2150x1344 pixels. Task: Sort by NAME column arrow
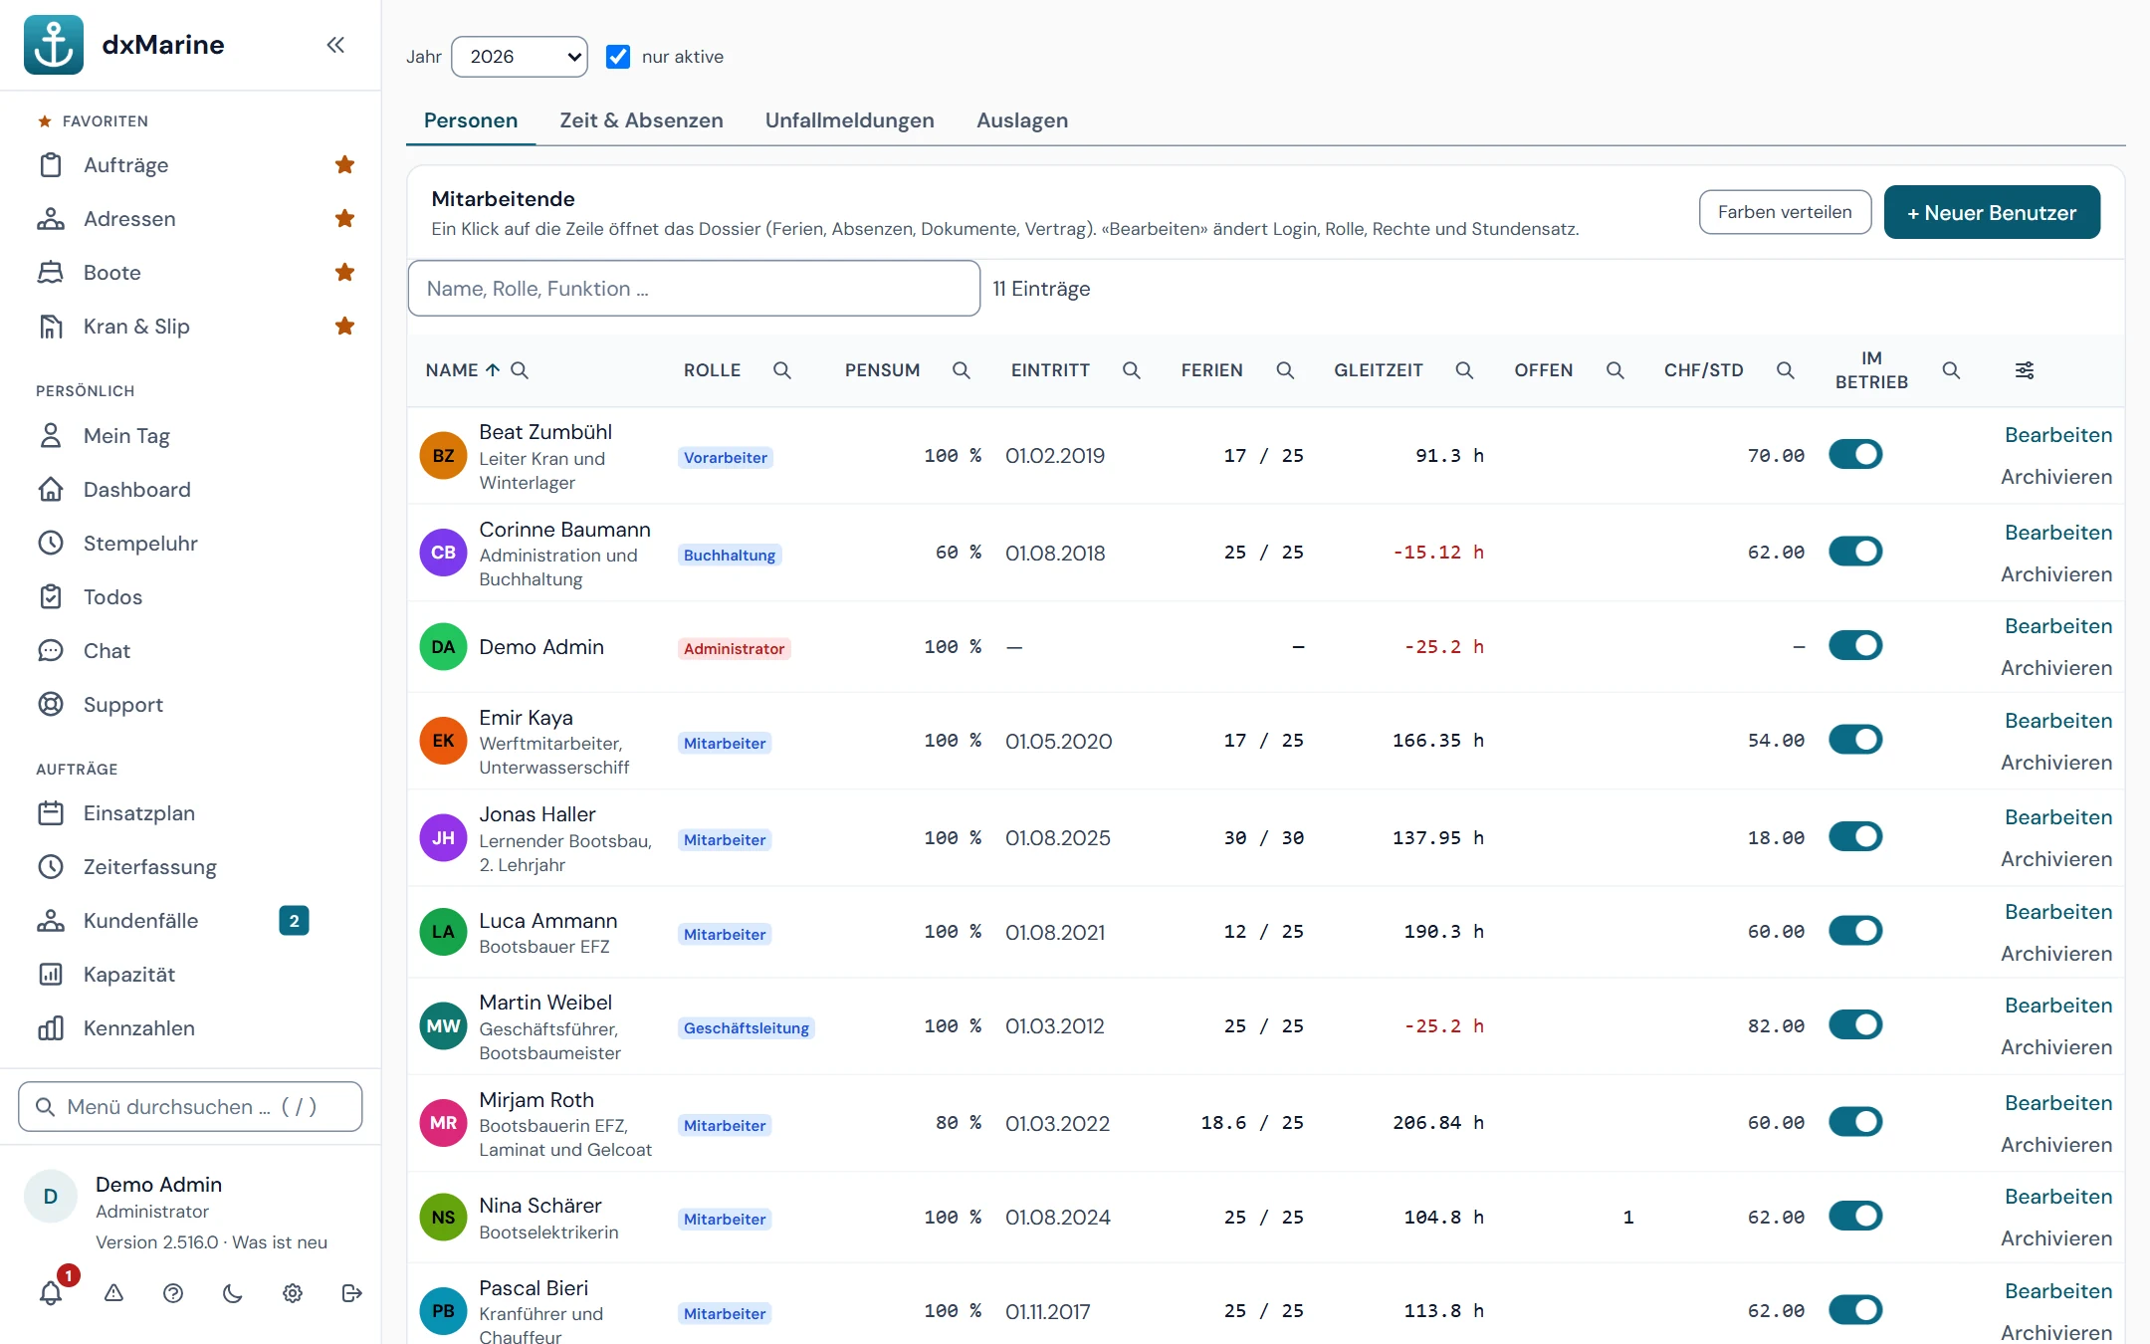493,370
